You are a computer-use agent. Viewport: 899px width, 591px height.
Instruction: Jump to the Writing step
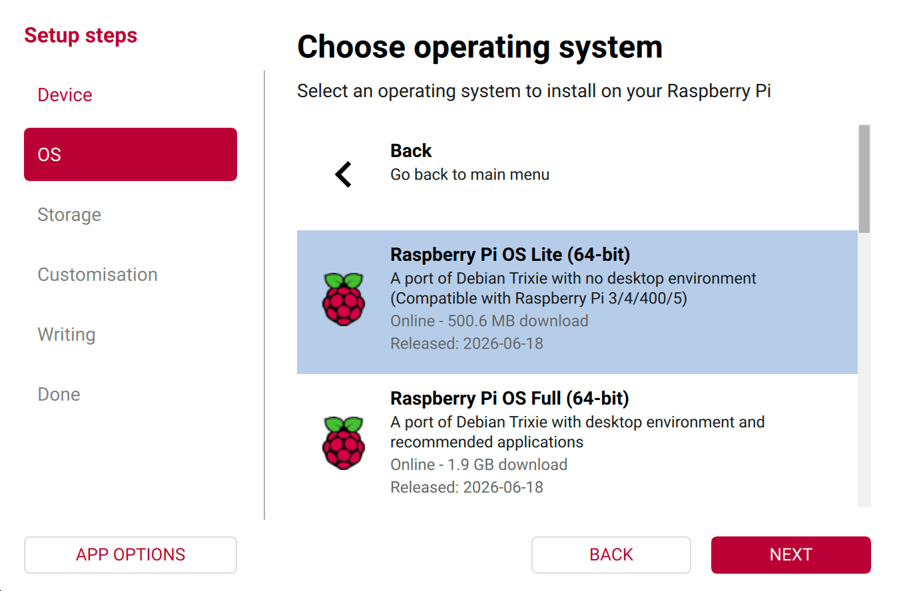[131, 334]
